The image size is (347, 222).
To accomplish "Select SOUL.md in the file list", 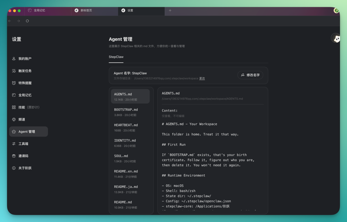I will (x=130, y=158).
